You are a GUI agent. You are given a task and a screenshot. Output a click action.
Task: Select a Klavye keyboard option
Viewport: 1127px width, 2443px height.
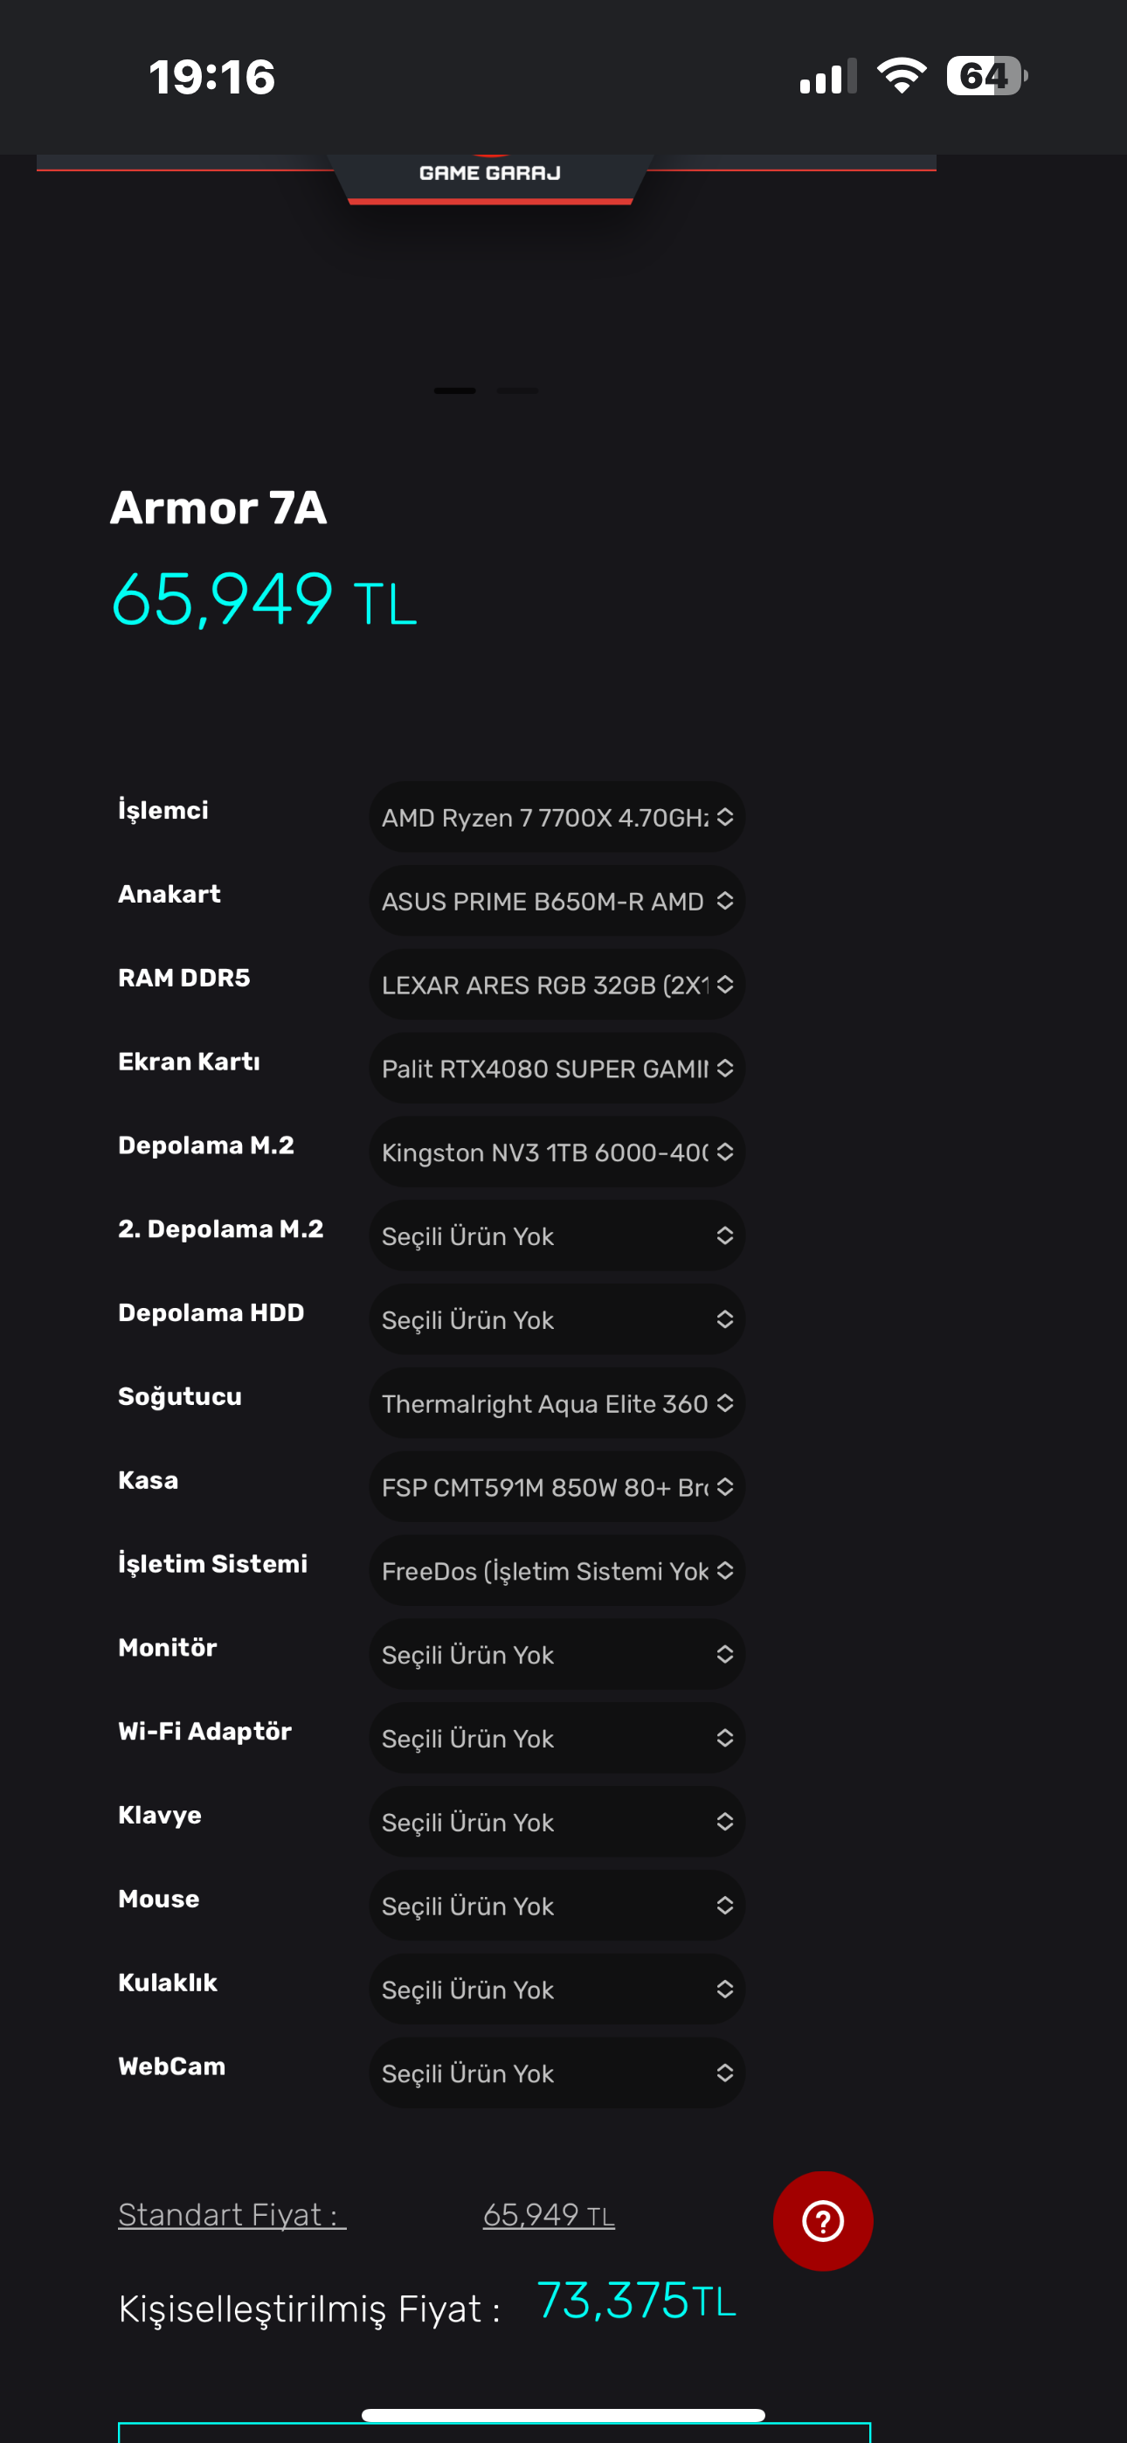point(556,1821)
